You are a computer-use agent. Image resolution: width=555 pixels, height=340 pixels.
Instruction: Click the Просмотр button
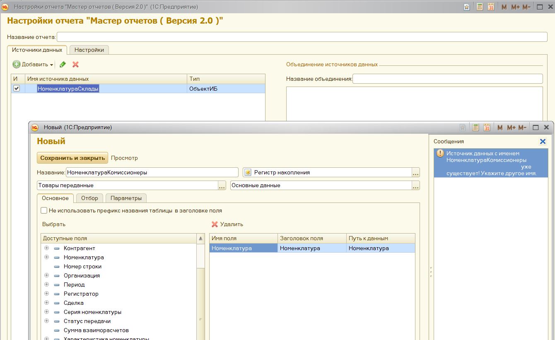tap(124, 158)
